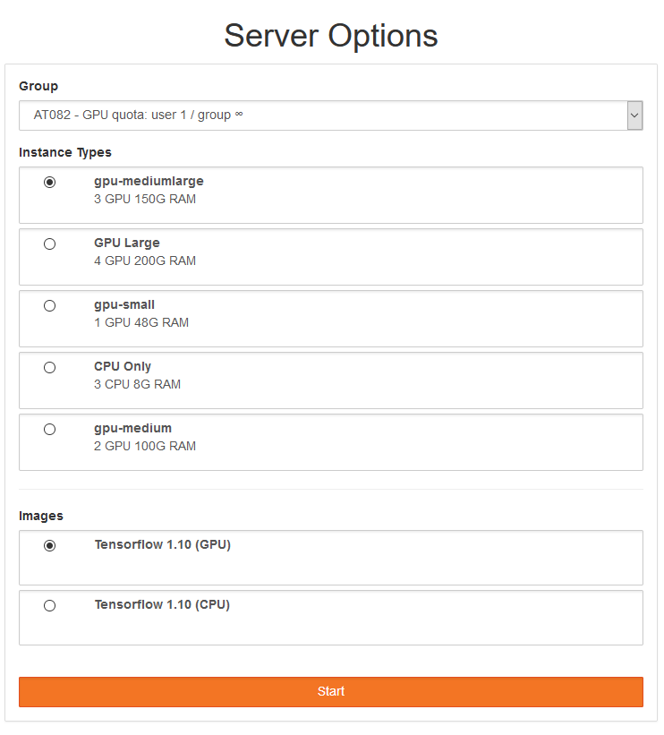Click the Images section heading
Screen dimensions: 664x735
point(41,516)
